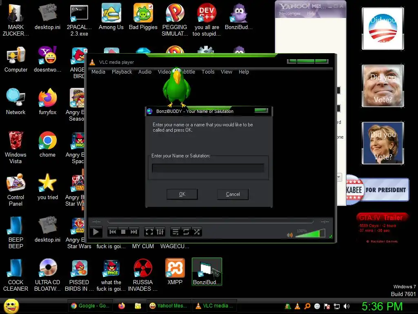Click the GTA:IV Trailer countdown gadget
Image resolution: width=418 pixels, height=314 pixels.
(382, 228)
